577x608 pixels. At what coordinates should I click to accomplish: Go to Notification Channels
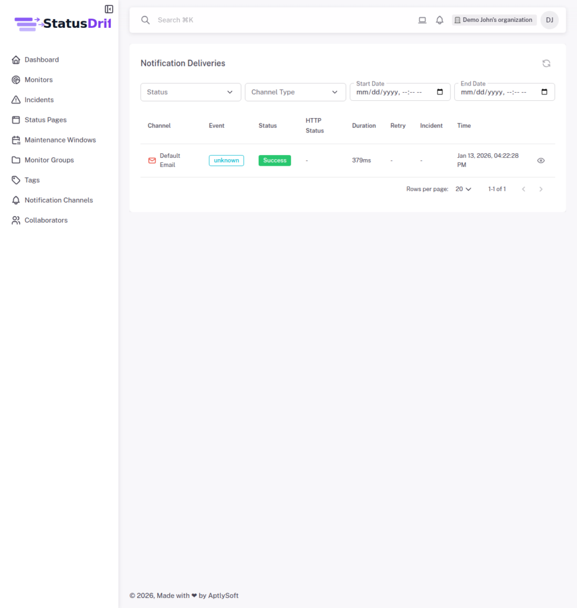point(58,200)
